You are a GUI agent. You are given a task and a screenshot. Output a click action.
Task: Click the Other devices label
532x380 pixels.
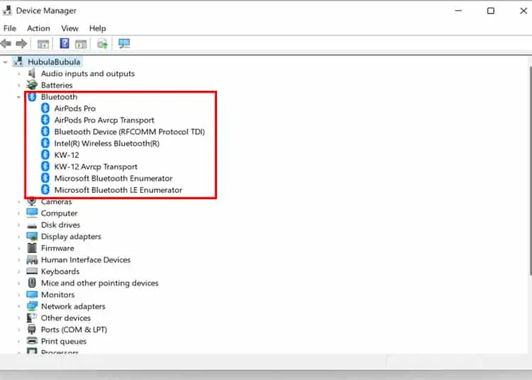click(x=66, y=318)
